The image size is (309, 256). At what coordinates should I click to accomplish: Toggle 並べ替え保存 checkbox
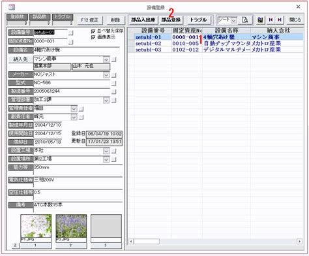[93, 31]
